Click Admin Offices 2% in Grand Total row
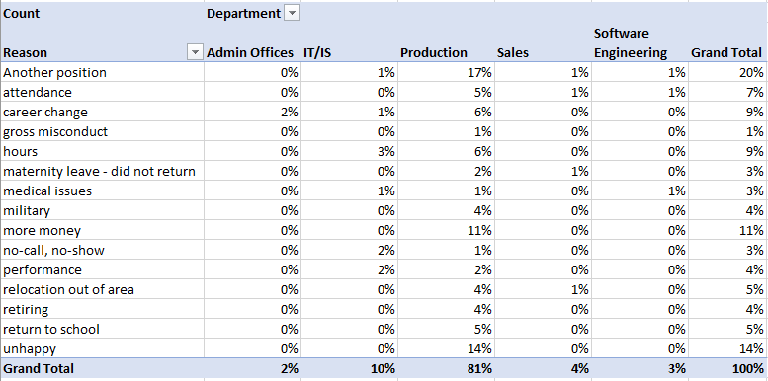 point(253,368)
